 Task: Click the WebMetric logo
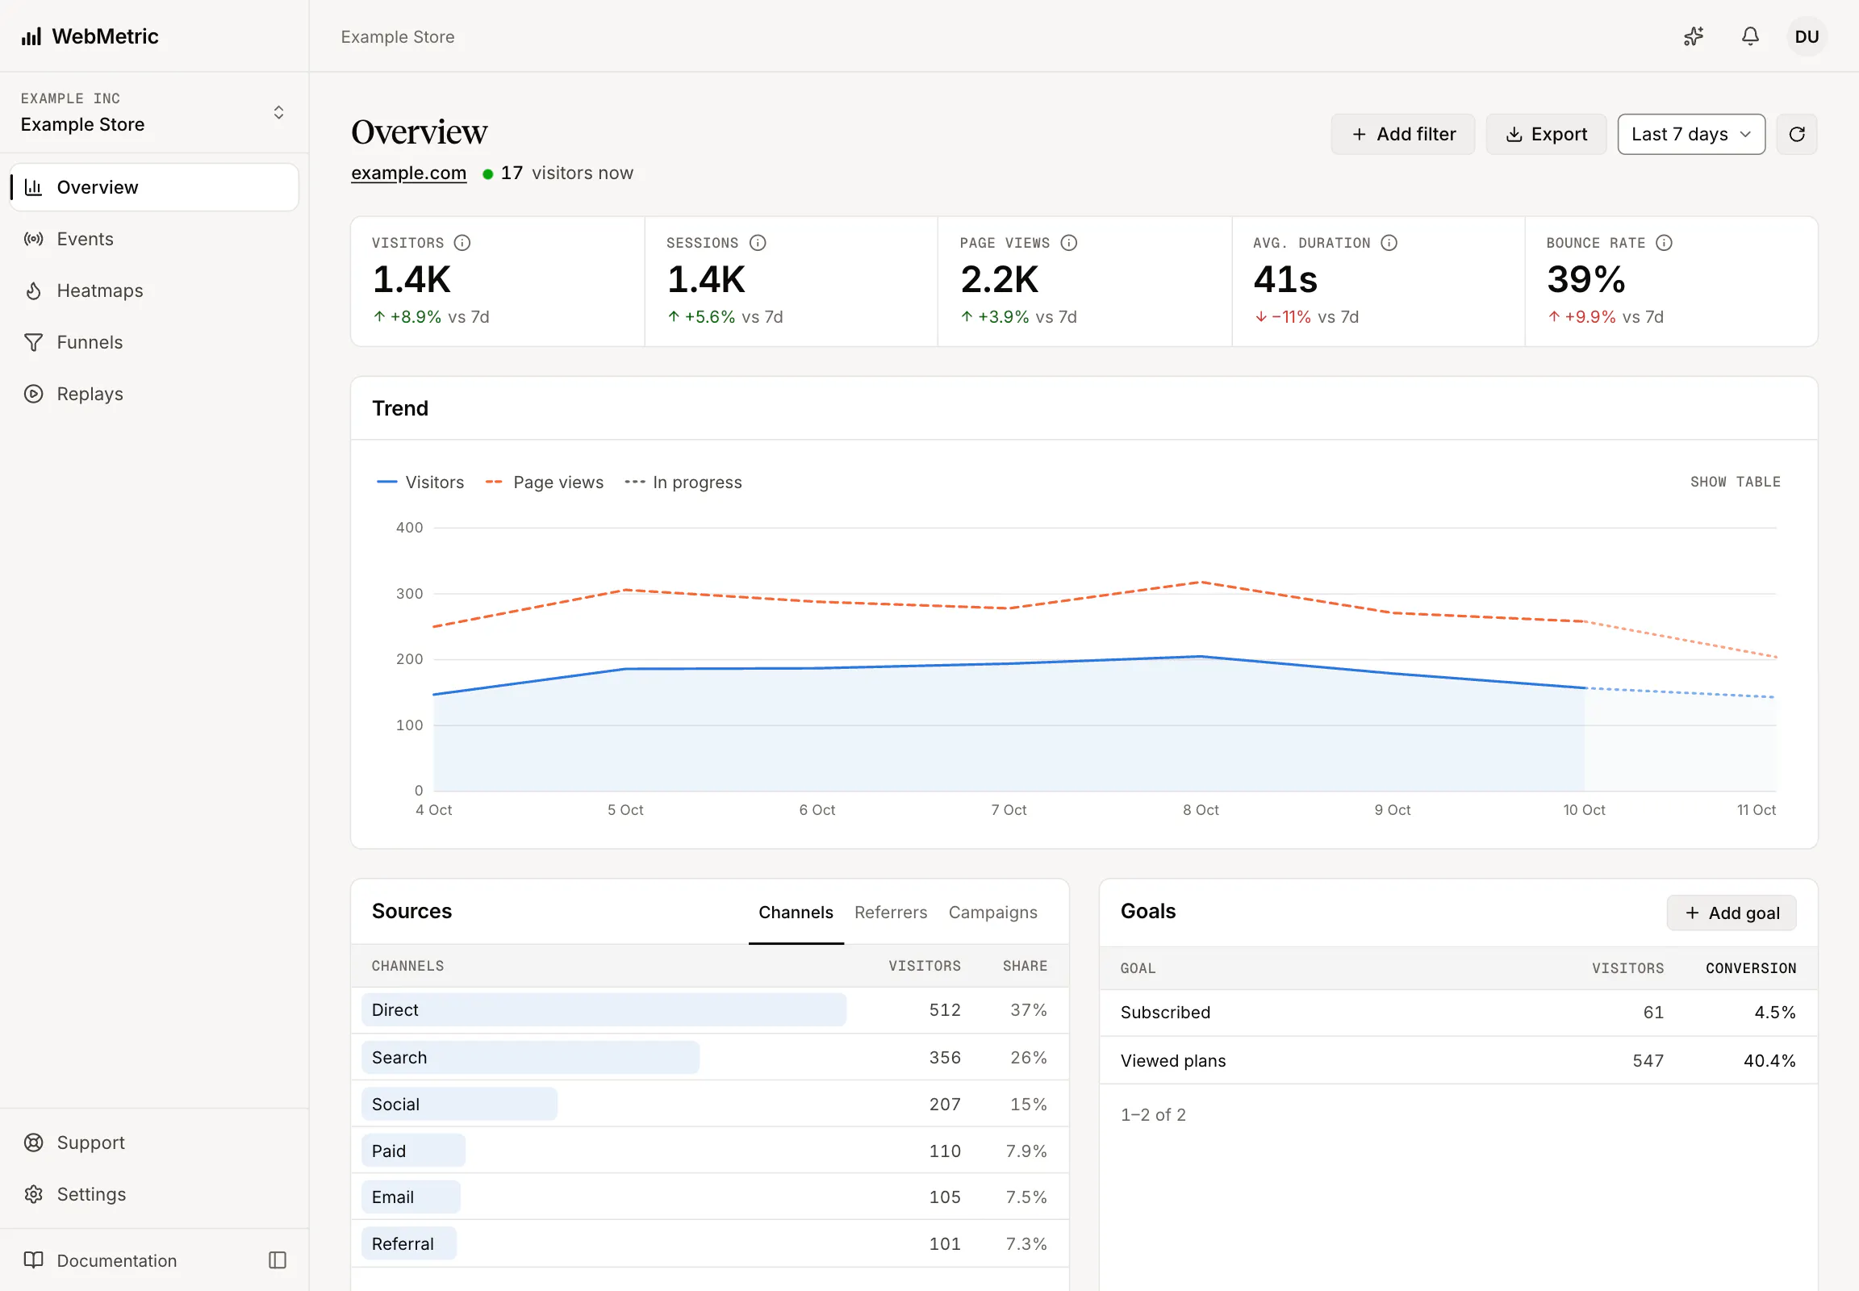[x=90, y=36]
